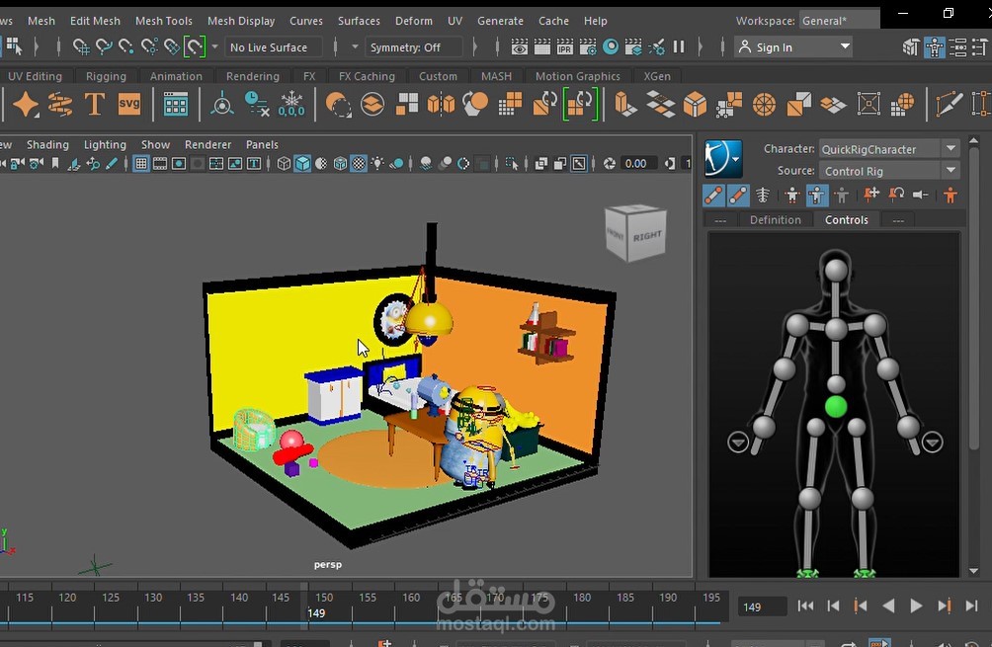Click the star-shaped Sweep Mesh shelf icon
Viewport: 992px width, 647px height.
pyautogui.click(x=26, y=104)
